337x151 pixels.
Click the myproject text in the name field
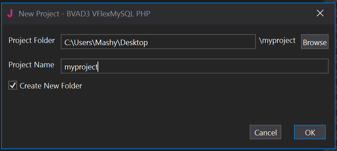point(81,67)
